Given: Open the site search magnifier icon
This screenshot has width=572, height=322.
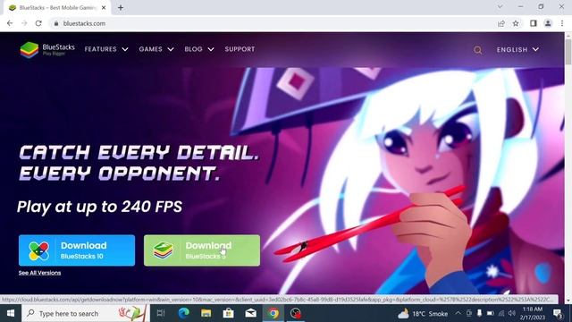Looking at the screenshot, I should (x=477, y=50).
